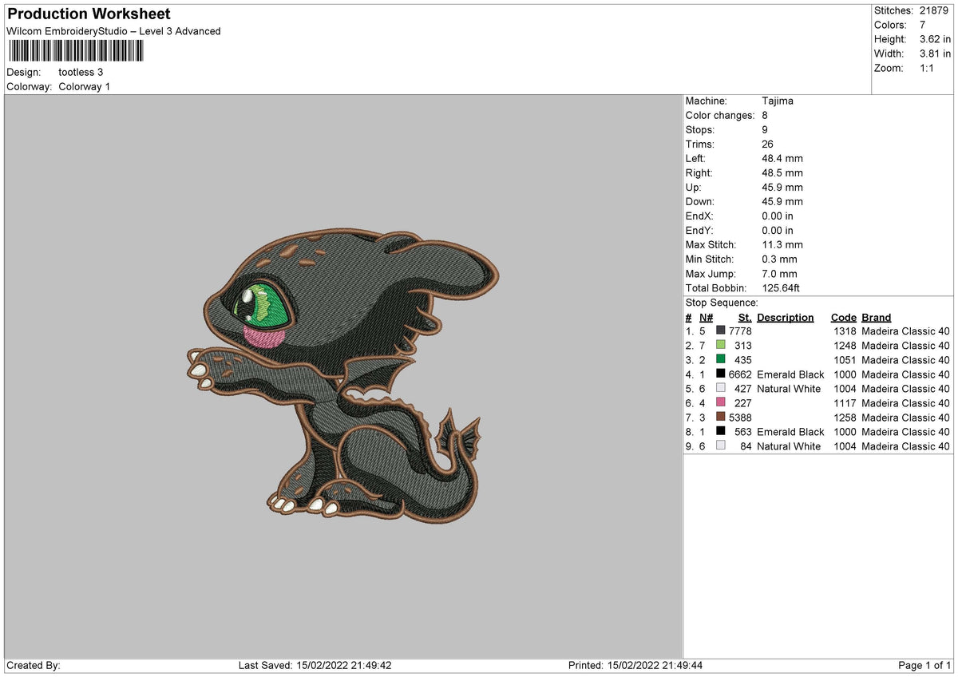The width and height of the screenshot is (958, 677).
Task: Click the Down value 45.9 mm
Action: tap(782, 202)
